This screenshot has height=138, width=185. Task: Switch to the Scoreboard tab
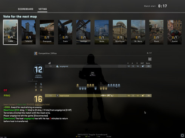click(x=26, y=9)
